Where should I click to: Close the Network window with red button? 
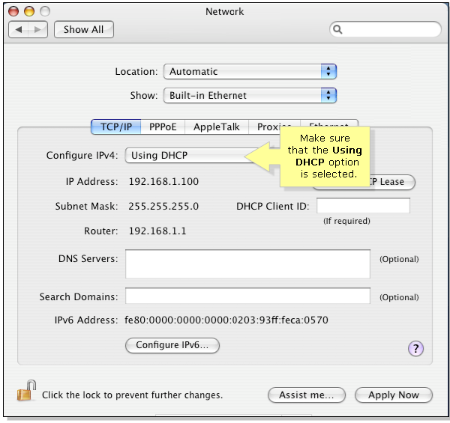pyautogui.click(x=13, y=11)
